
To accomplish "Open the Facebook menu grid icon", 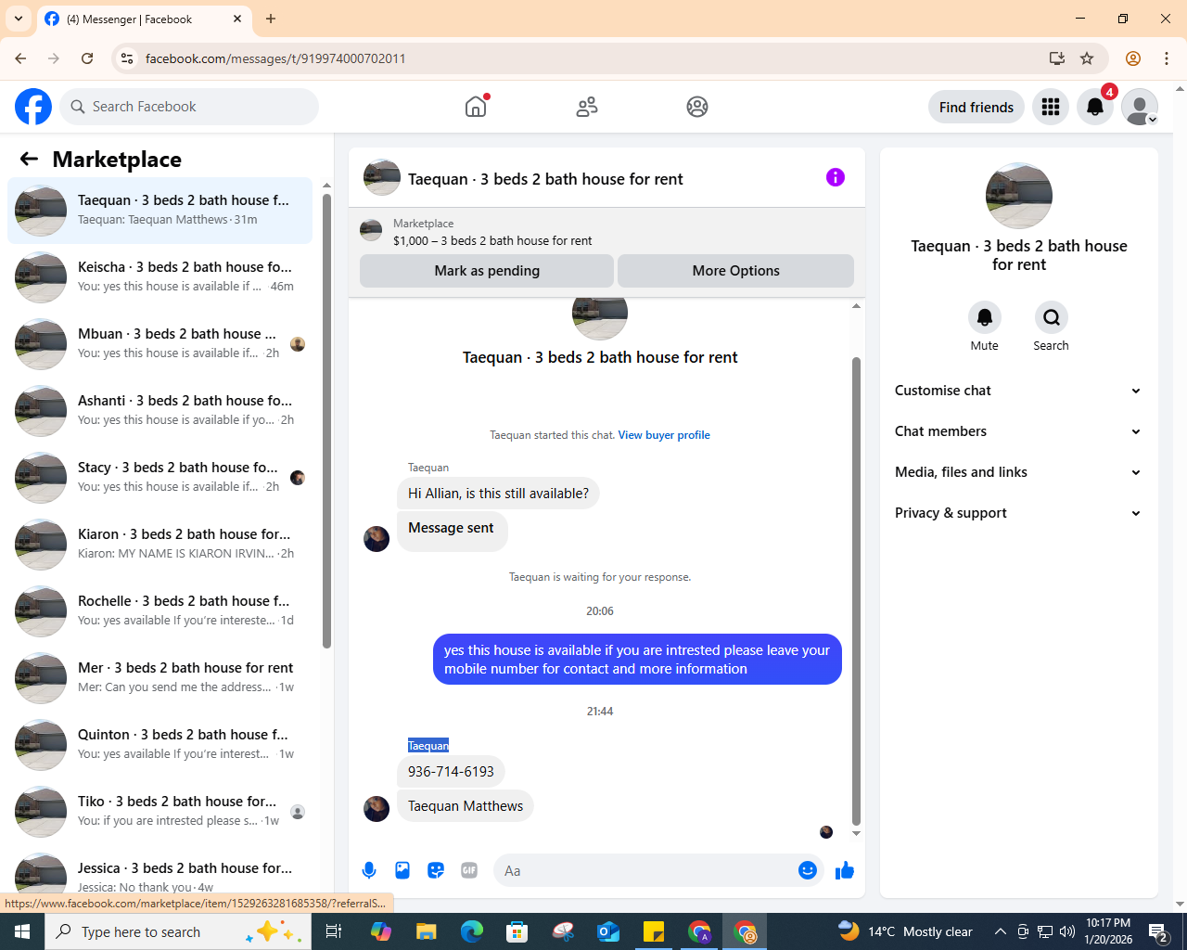I will pyautogui.click(x=1051, y=107).
